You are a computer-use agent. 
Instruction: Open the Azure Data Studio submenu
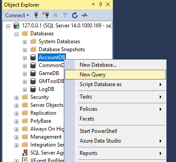(x=115, y=141)
